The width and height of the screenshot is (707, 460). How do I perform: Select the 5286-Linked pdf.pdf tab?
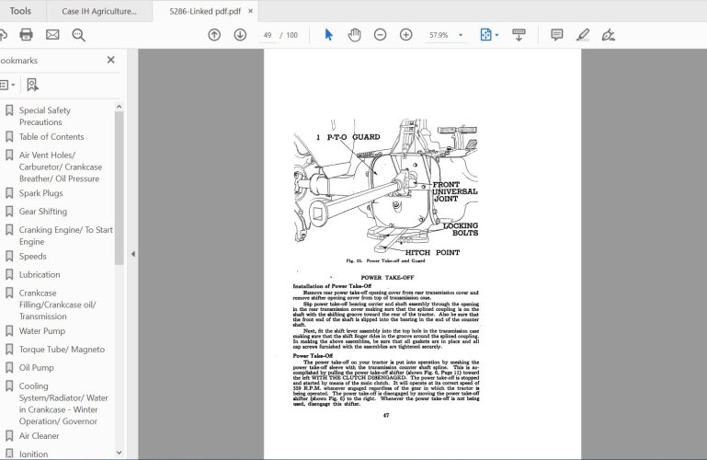[205, 11]
